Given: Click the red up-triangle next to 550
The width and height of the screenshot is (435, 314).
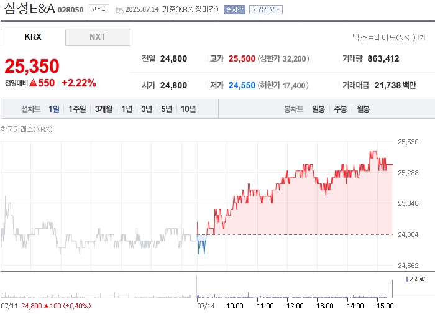Looking at the screenshot, I should pos(33,83).
